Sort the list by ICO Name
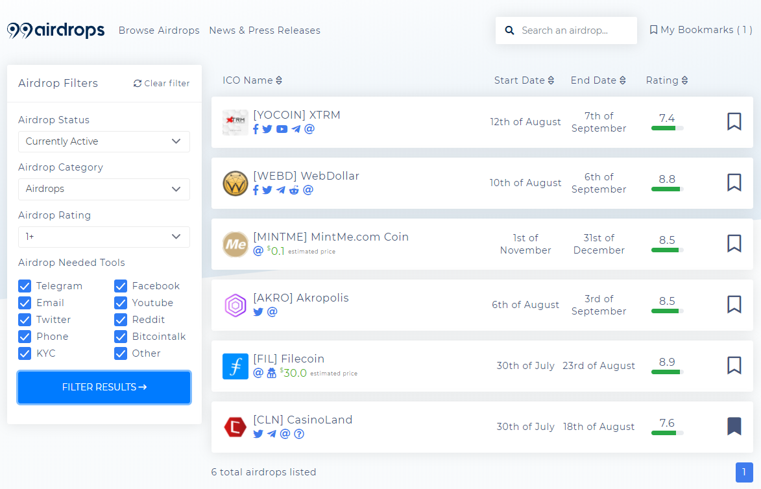The width and height of the screenshot is (761, 489). tap(252, 80)
